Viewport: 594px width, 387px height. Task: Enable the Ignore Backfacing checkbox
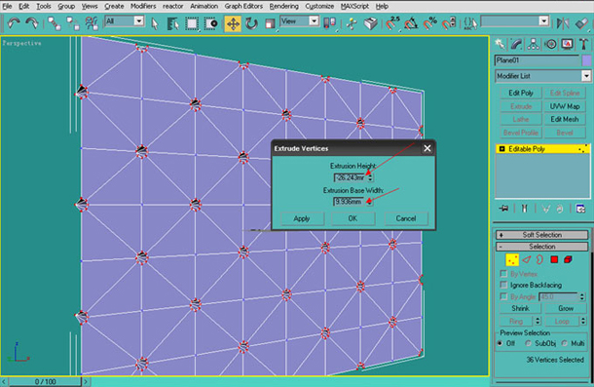pos(503,285)
